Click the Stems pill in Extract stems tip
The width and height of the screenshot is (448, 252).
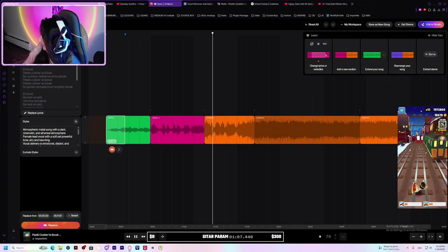coord(430,54)
